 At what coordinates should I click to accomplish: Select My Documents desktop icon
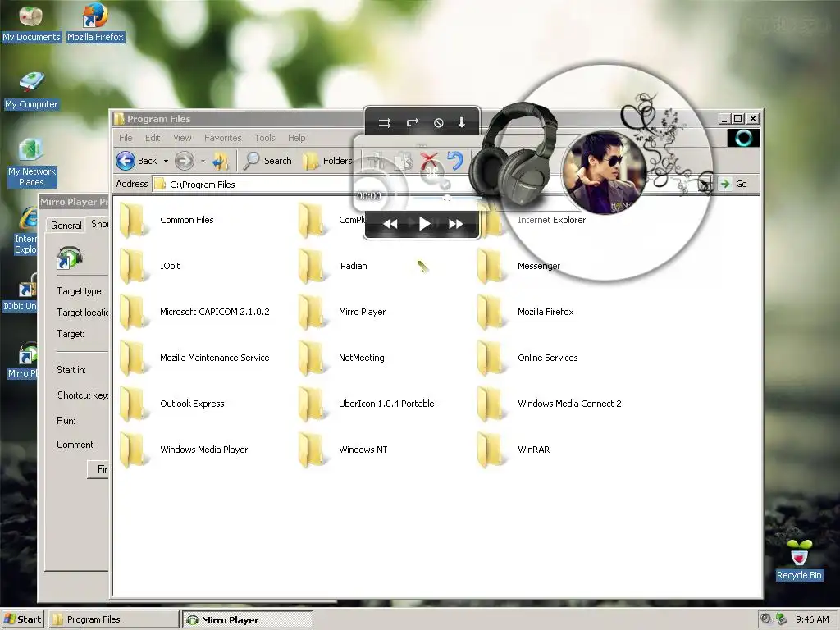point(31,24)
